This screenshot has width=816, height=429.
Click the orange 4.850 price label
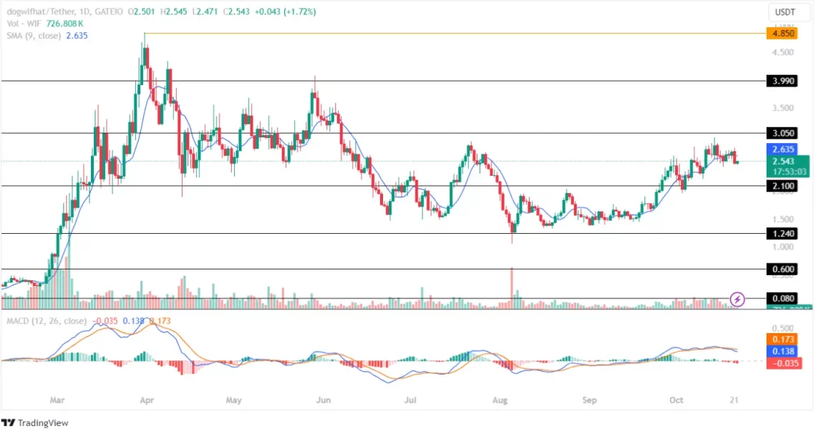(777, 34)
